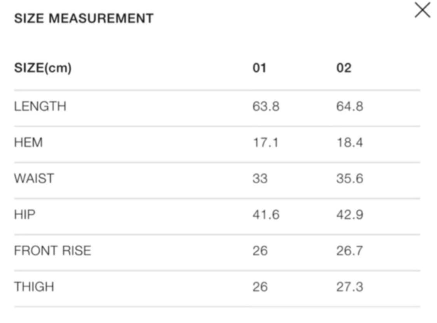Image resolution: width=437 pixels, height=323 pixels.
Task: Select the 27.3 thigh value
Action: tap(350, 287)
